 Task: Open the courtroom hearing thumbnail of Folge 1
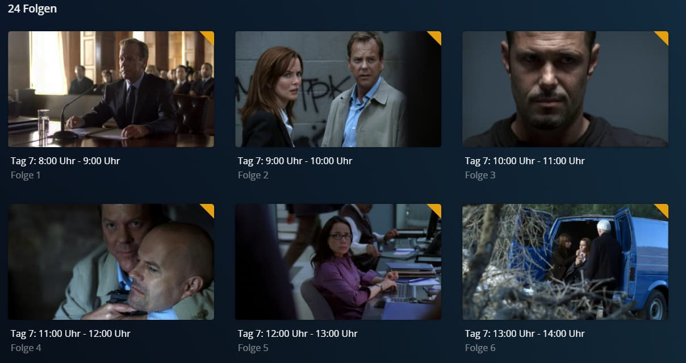tap(111, 89)
